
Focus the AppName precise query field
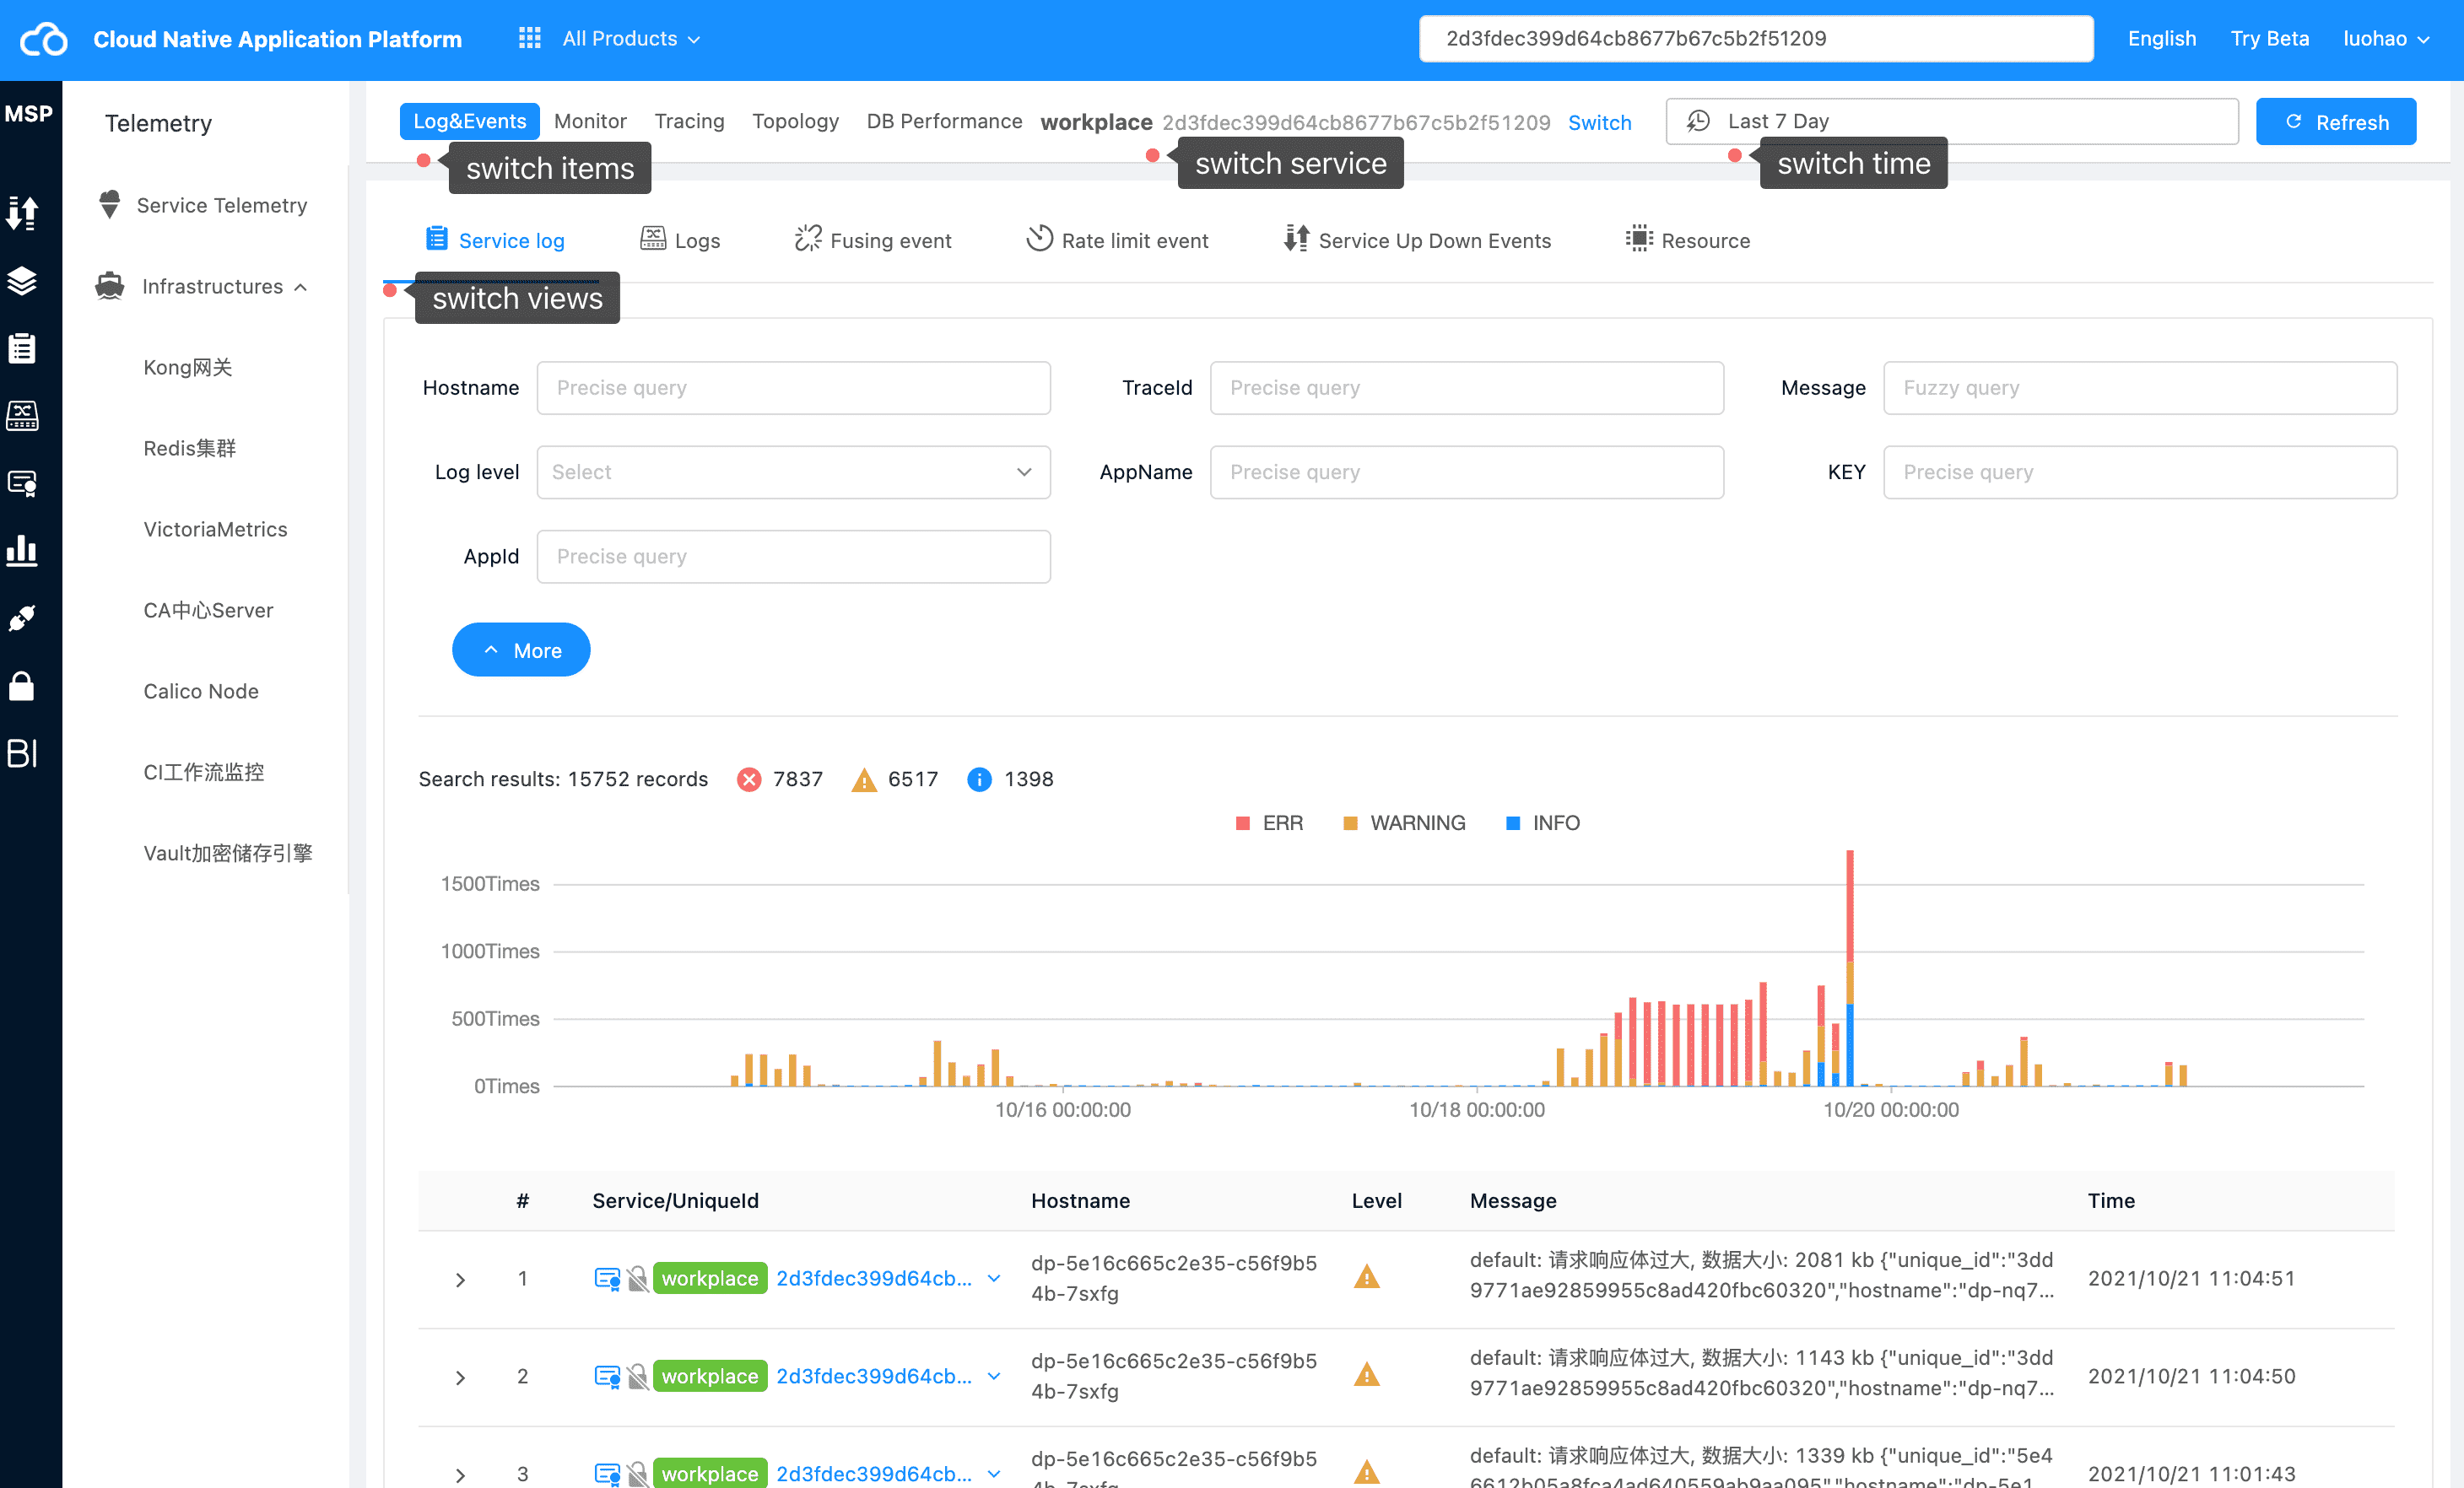pyautogui.click(x=1467, y=472)
